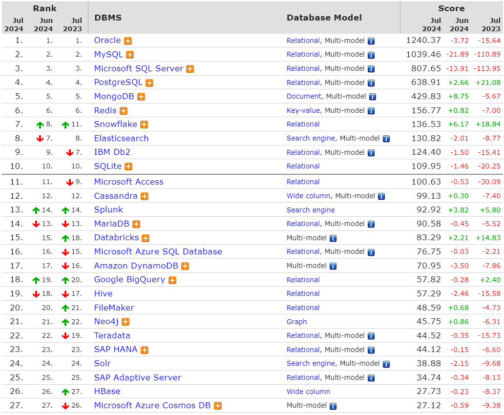
Task: Click the info icon in IBM Db2's row
Action: pyautogui.click(x=371, y=153)
